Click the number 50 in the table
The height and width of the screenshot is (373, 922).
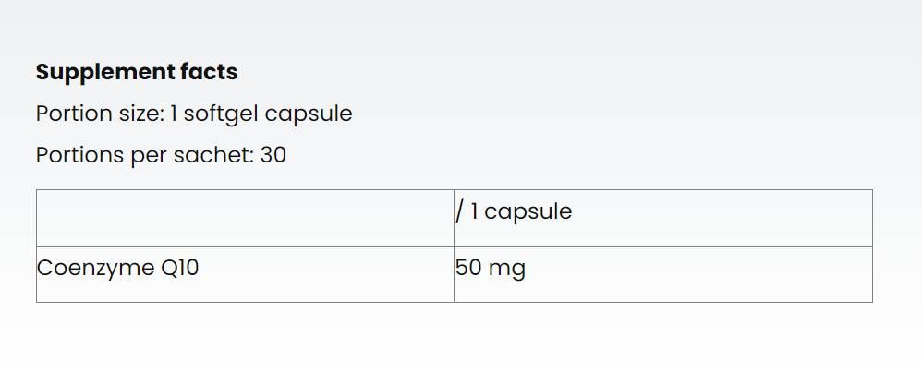click(468, 270)
